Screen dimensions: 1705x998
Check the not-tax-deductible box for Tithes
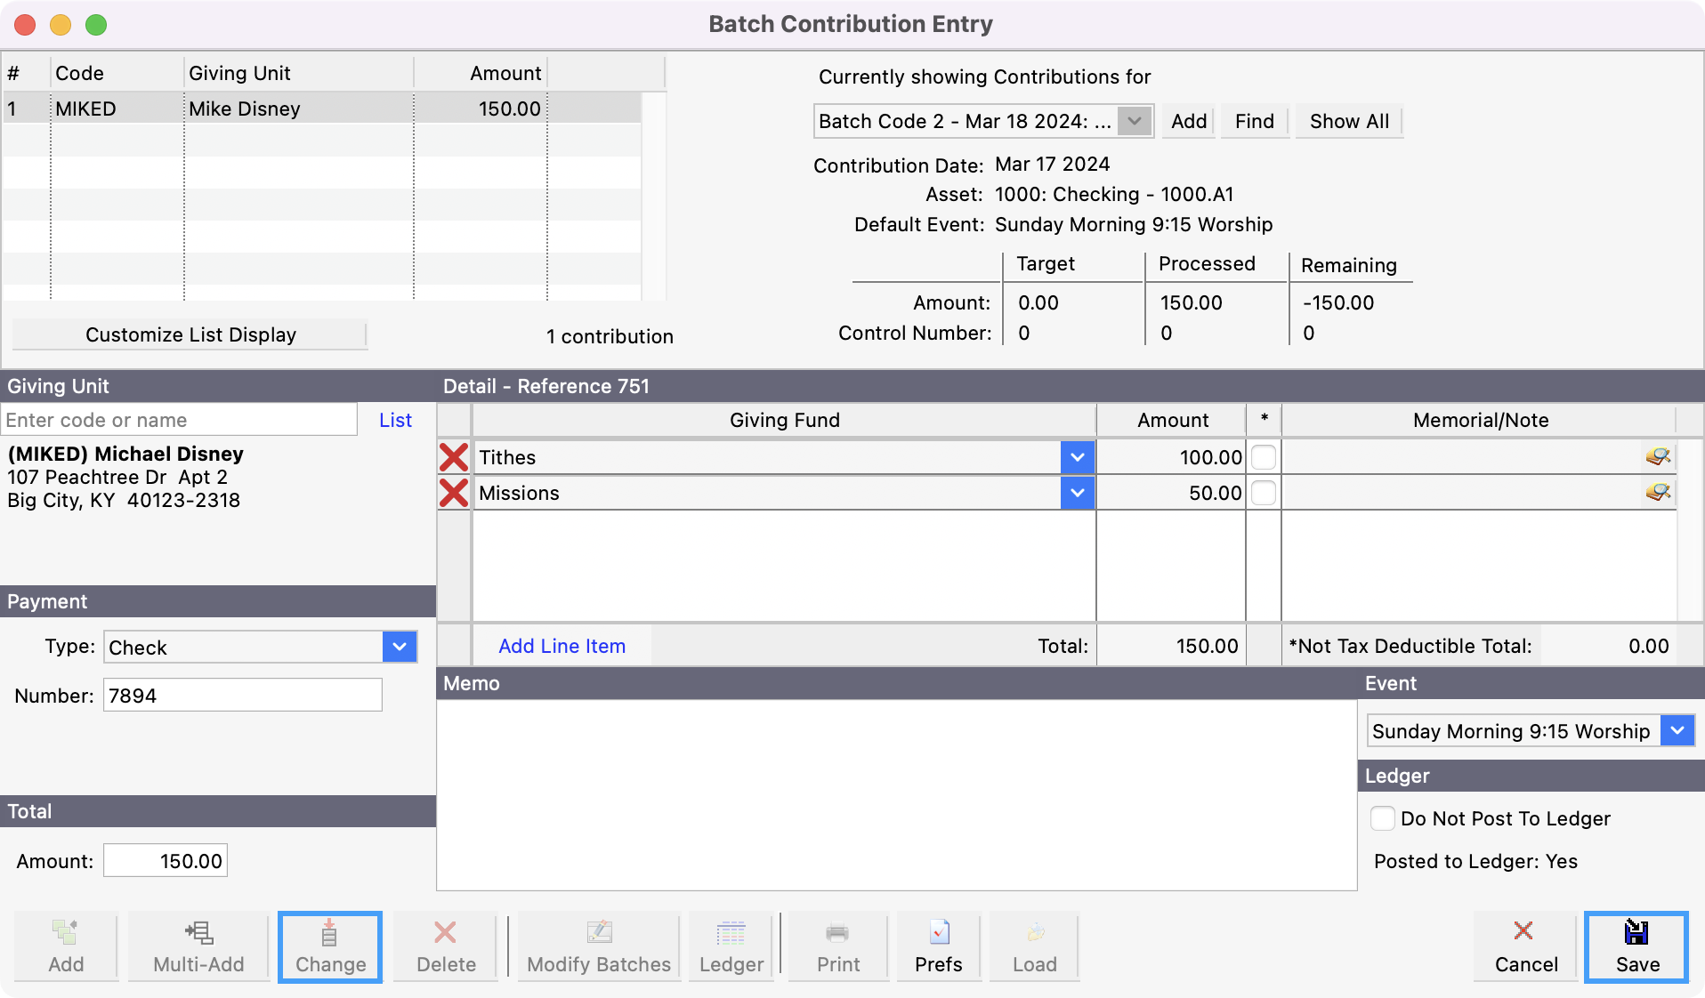pyautogui.click(x=1263, y=457)
